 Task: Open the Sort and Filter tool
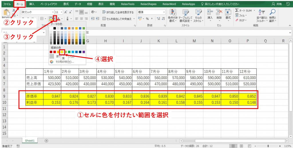coord(261,13)
